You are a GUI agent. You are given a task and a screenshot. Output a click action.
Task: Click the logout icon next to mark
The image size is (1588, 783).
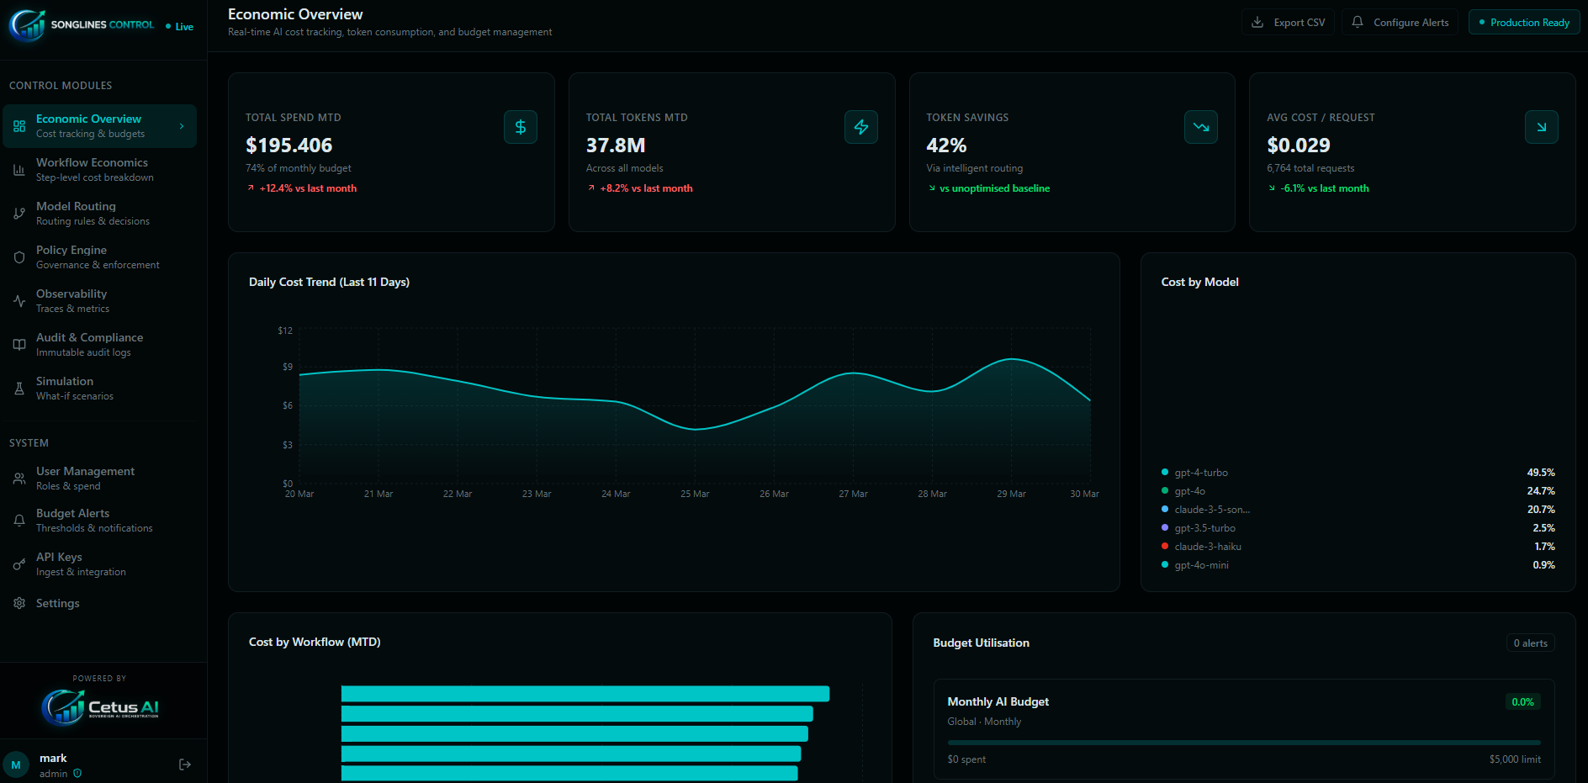pos(184,764)
